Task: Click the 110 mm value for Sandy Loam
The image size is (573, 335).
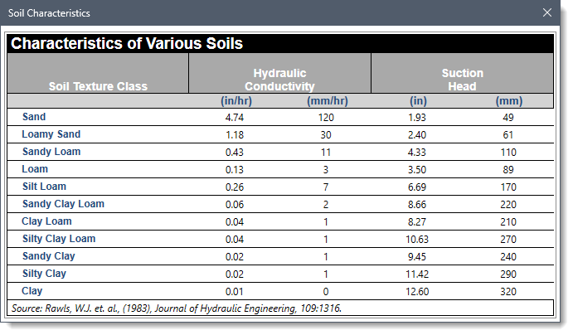Action: tap(508, 153)
